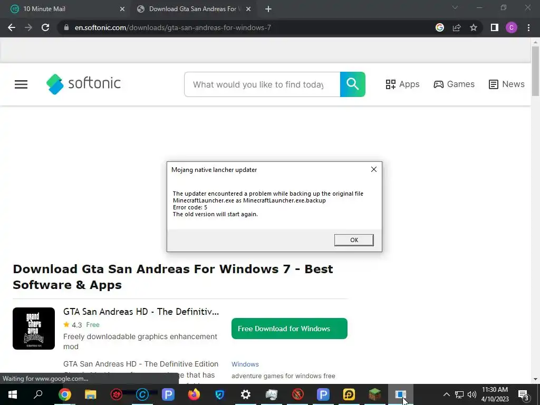Click the Google icon in address bar

coord(440,27)
